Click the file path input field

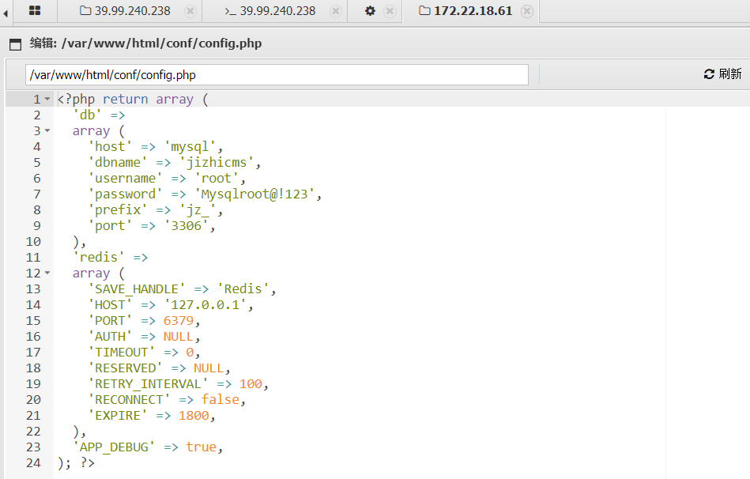coord(277,74)
